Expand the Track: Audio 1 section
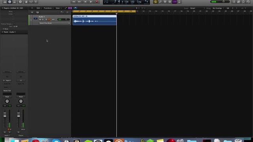The width and height of the screenshot is (253, 142). (x=2, y=32)
